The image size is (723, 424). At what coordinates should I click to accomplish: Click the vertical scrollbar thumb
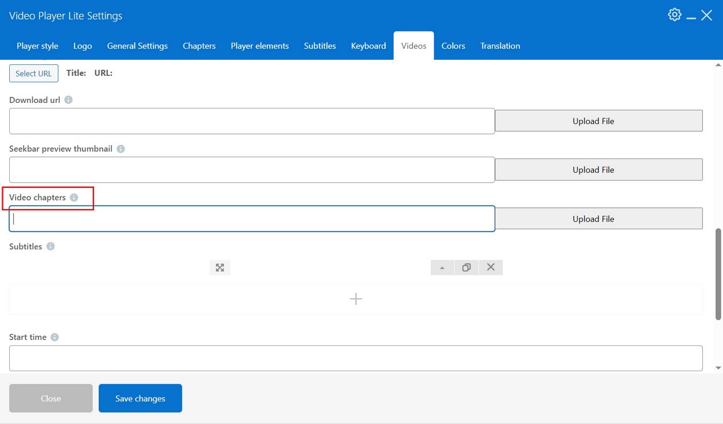pyautogui.click(x=718, y=274)
